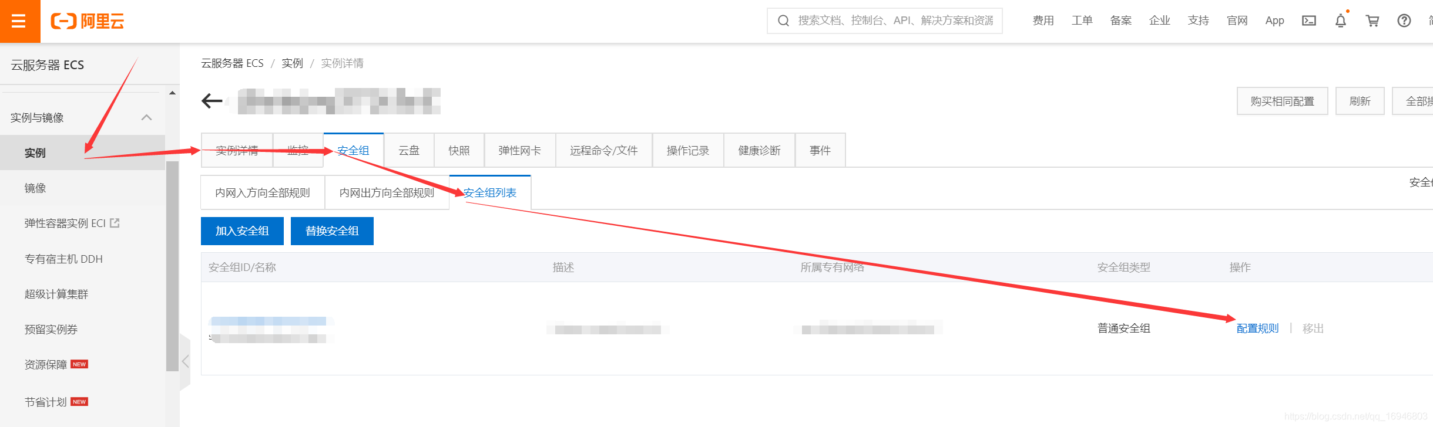Switch to 云盘 tab
The height and width of the screenshot is (427, 1433).
coord(409,150)
